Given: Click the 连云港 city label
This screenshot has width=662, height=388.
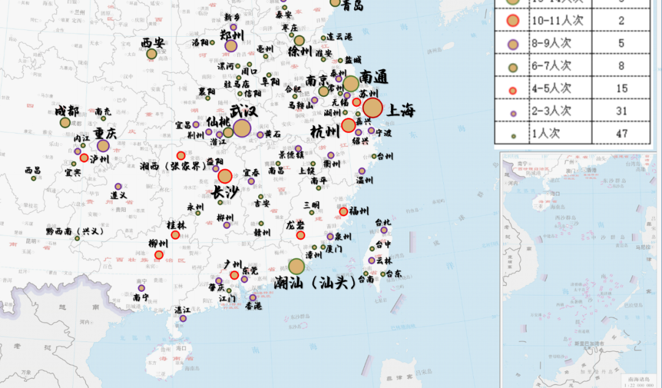Looking at the screenshot, I should point(339,37).
